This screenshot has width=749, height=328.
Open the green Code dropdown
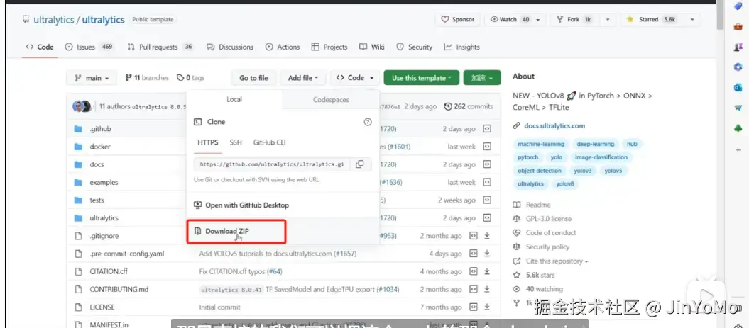point(356,78)
